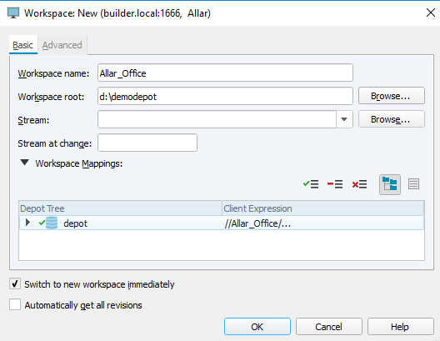Image resolution: width=440 pixels, height=341 pixels.
Task: Click the exclude tree red minus icon
Action: click(335, 184)
